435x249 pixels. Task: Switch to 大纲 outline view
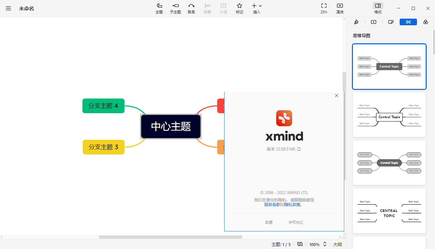pyautogui.click(x=338, y=244)
